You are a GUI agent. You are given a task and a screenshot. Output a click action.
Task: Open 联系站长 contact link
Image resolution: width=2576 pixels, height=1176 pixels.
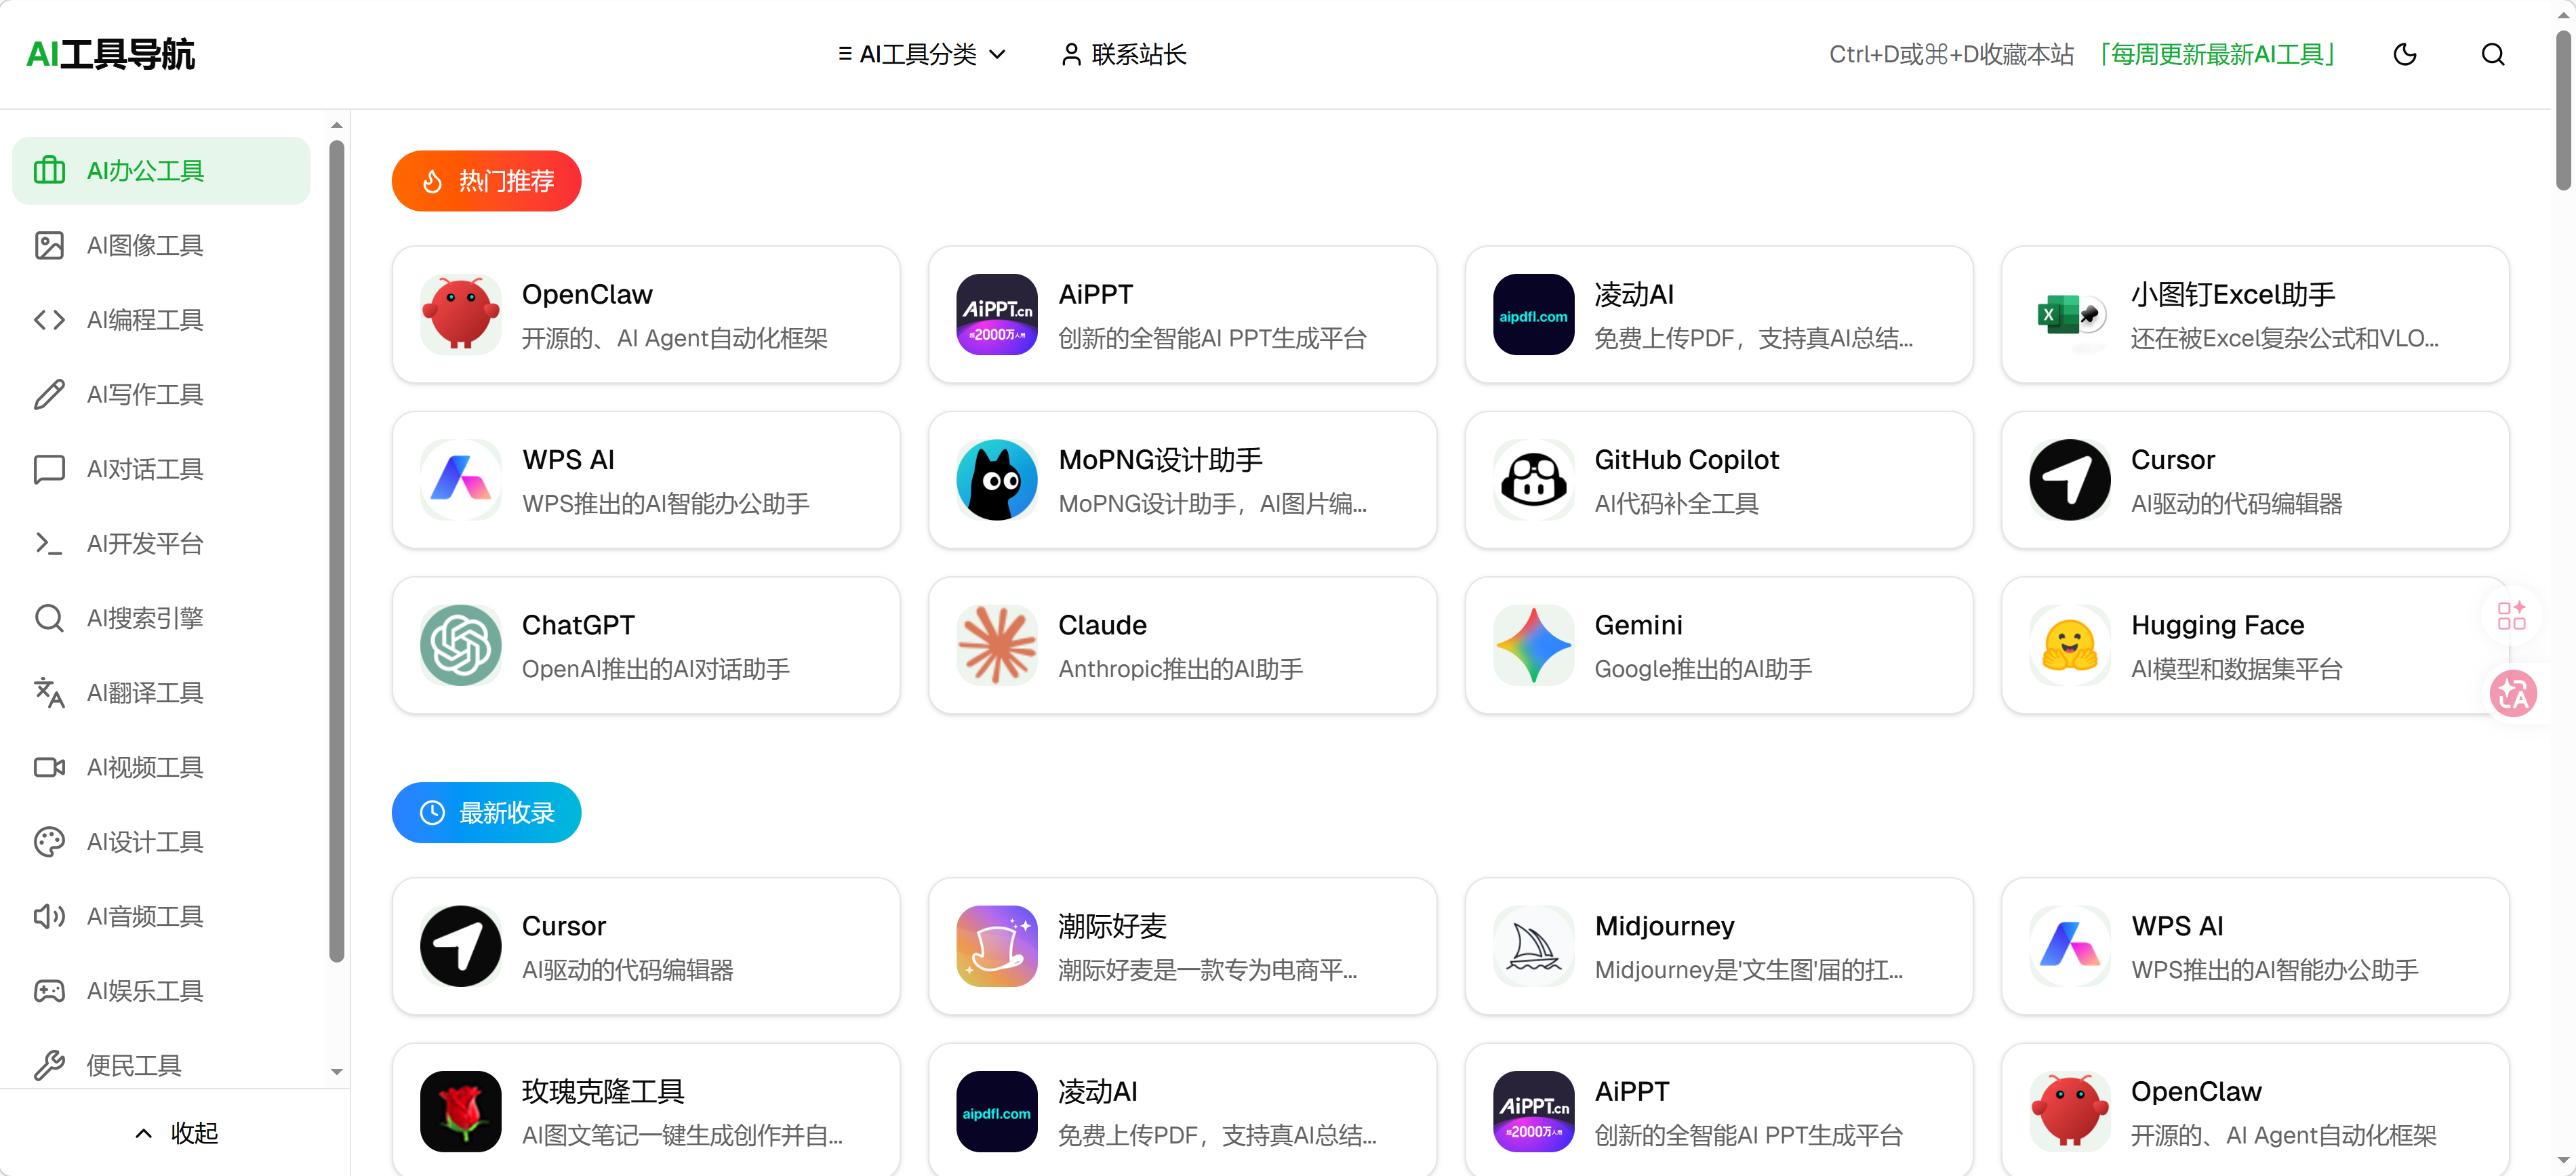pyautogui.click(x=1123, y=54)
